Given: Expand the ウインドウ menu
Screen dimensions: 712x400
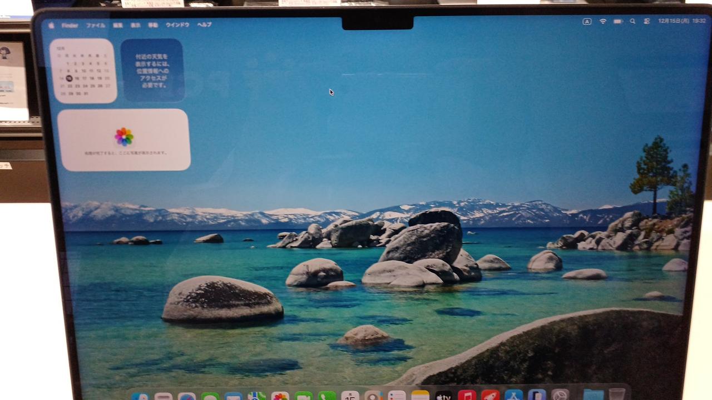Looking at the screenshot, I should 177,24.
